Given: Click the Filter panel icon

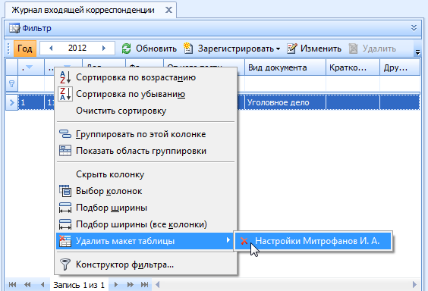Looking at the screenshot, I should coord(14,28).
